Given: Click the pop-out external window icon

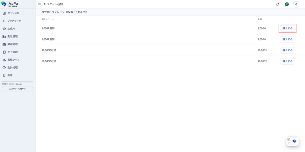Looking at the screenshot, I should coord(288,139).
